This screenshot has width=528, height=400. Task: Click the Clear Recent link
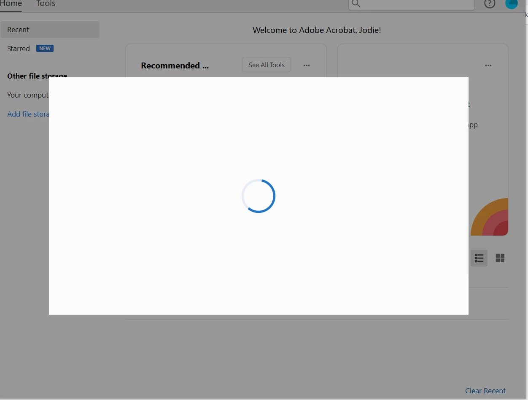pyautogui.click(x=485, y=391)
